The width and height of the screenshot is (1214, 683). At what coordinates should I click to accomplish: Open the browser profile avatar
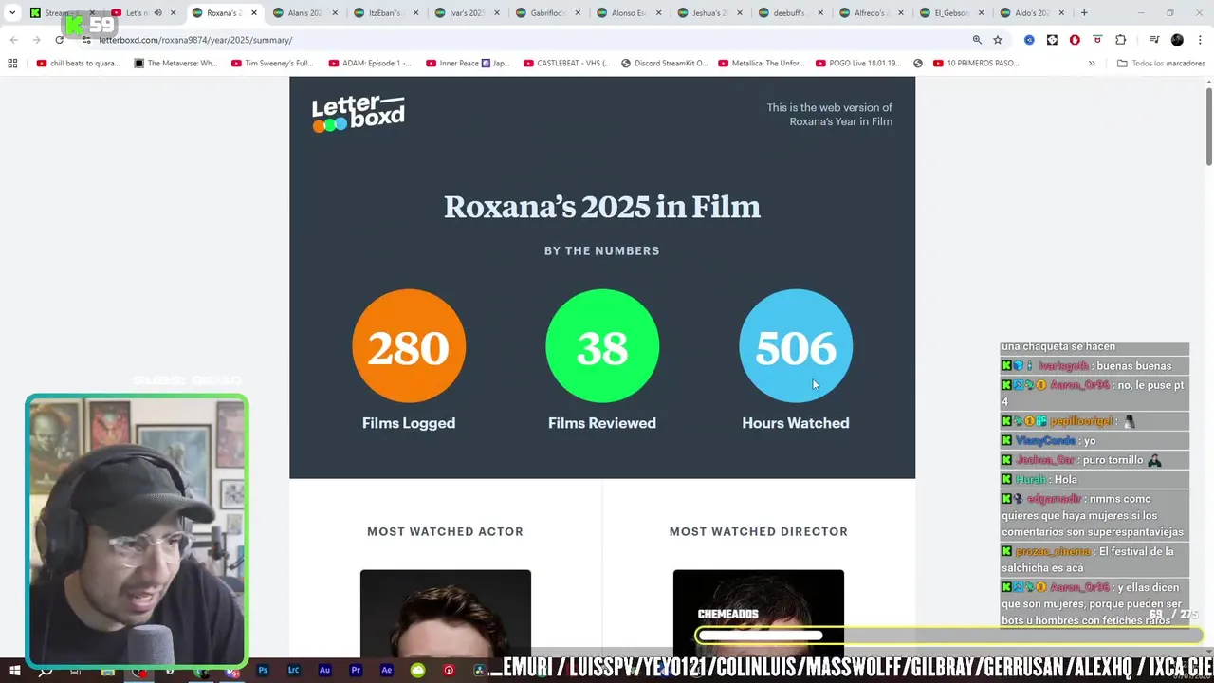tap(1177, 40)
